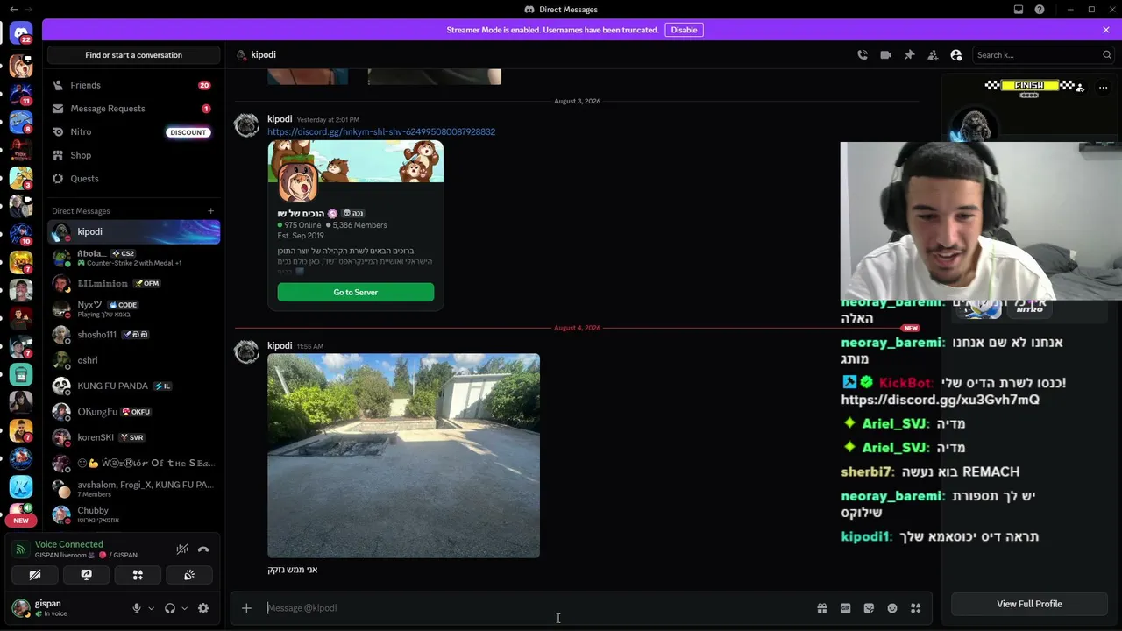Click Find or start a conversation
This screenshot has width=1122, height=631.
coord(133,55)
